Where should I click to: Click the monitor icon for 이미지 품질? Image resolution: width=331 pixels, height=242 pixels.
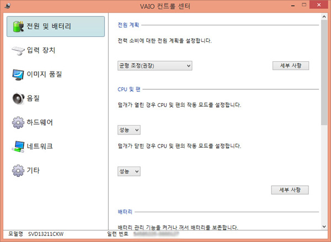[18, 74]
